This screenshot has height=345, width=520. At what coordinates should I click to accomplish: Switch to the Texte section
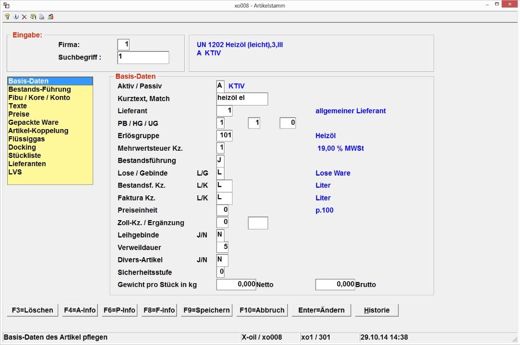point(50,106)
